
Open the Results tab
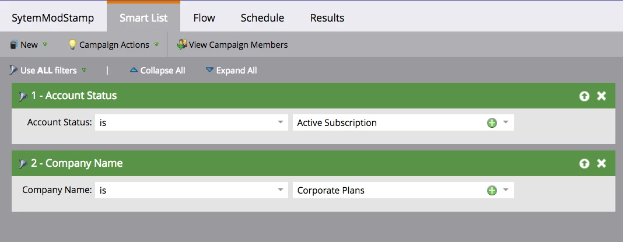(x=327, y=18)
